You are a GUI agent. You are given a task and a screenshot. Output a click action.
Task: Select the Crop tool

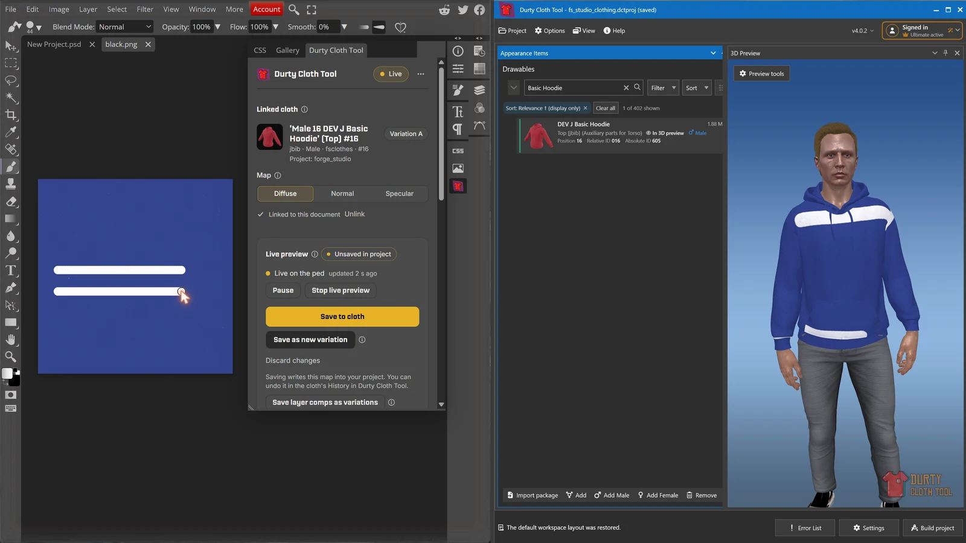tap(11, 115)
